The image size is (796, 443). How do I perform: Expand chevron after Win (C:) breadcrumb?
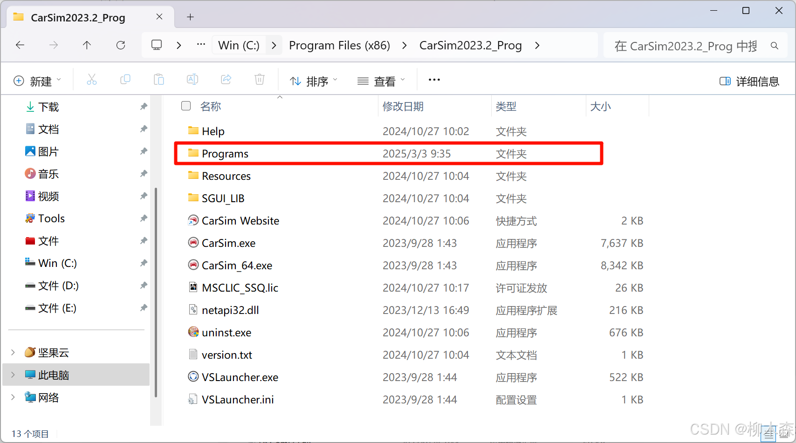click(x=274, y=45)
